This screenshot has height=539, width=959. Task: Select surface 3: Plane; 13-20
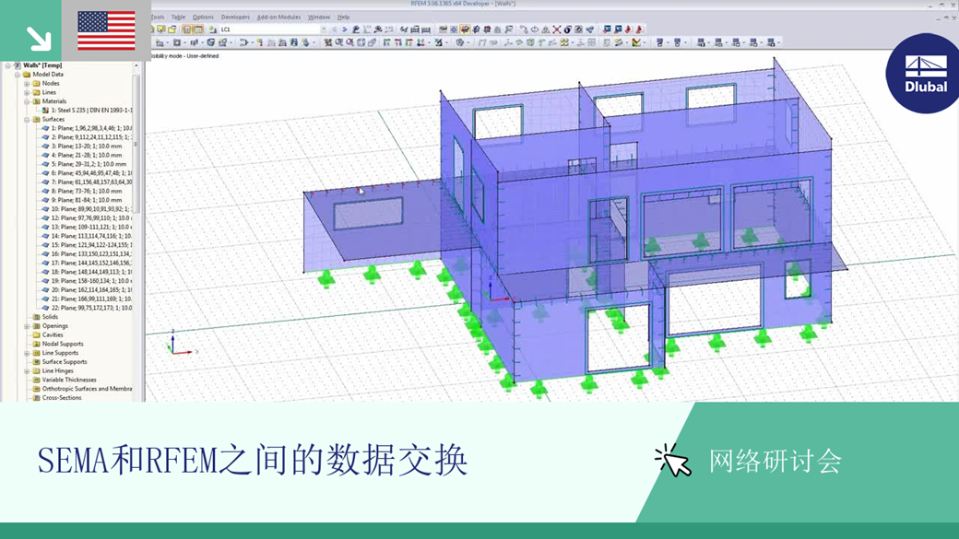[87, 146]
